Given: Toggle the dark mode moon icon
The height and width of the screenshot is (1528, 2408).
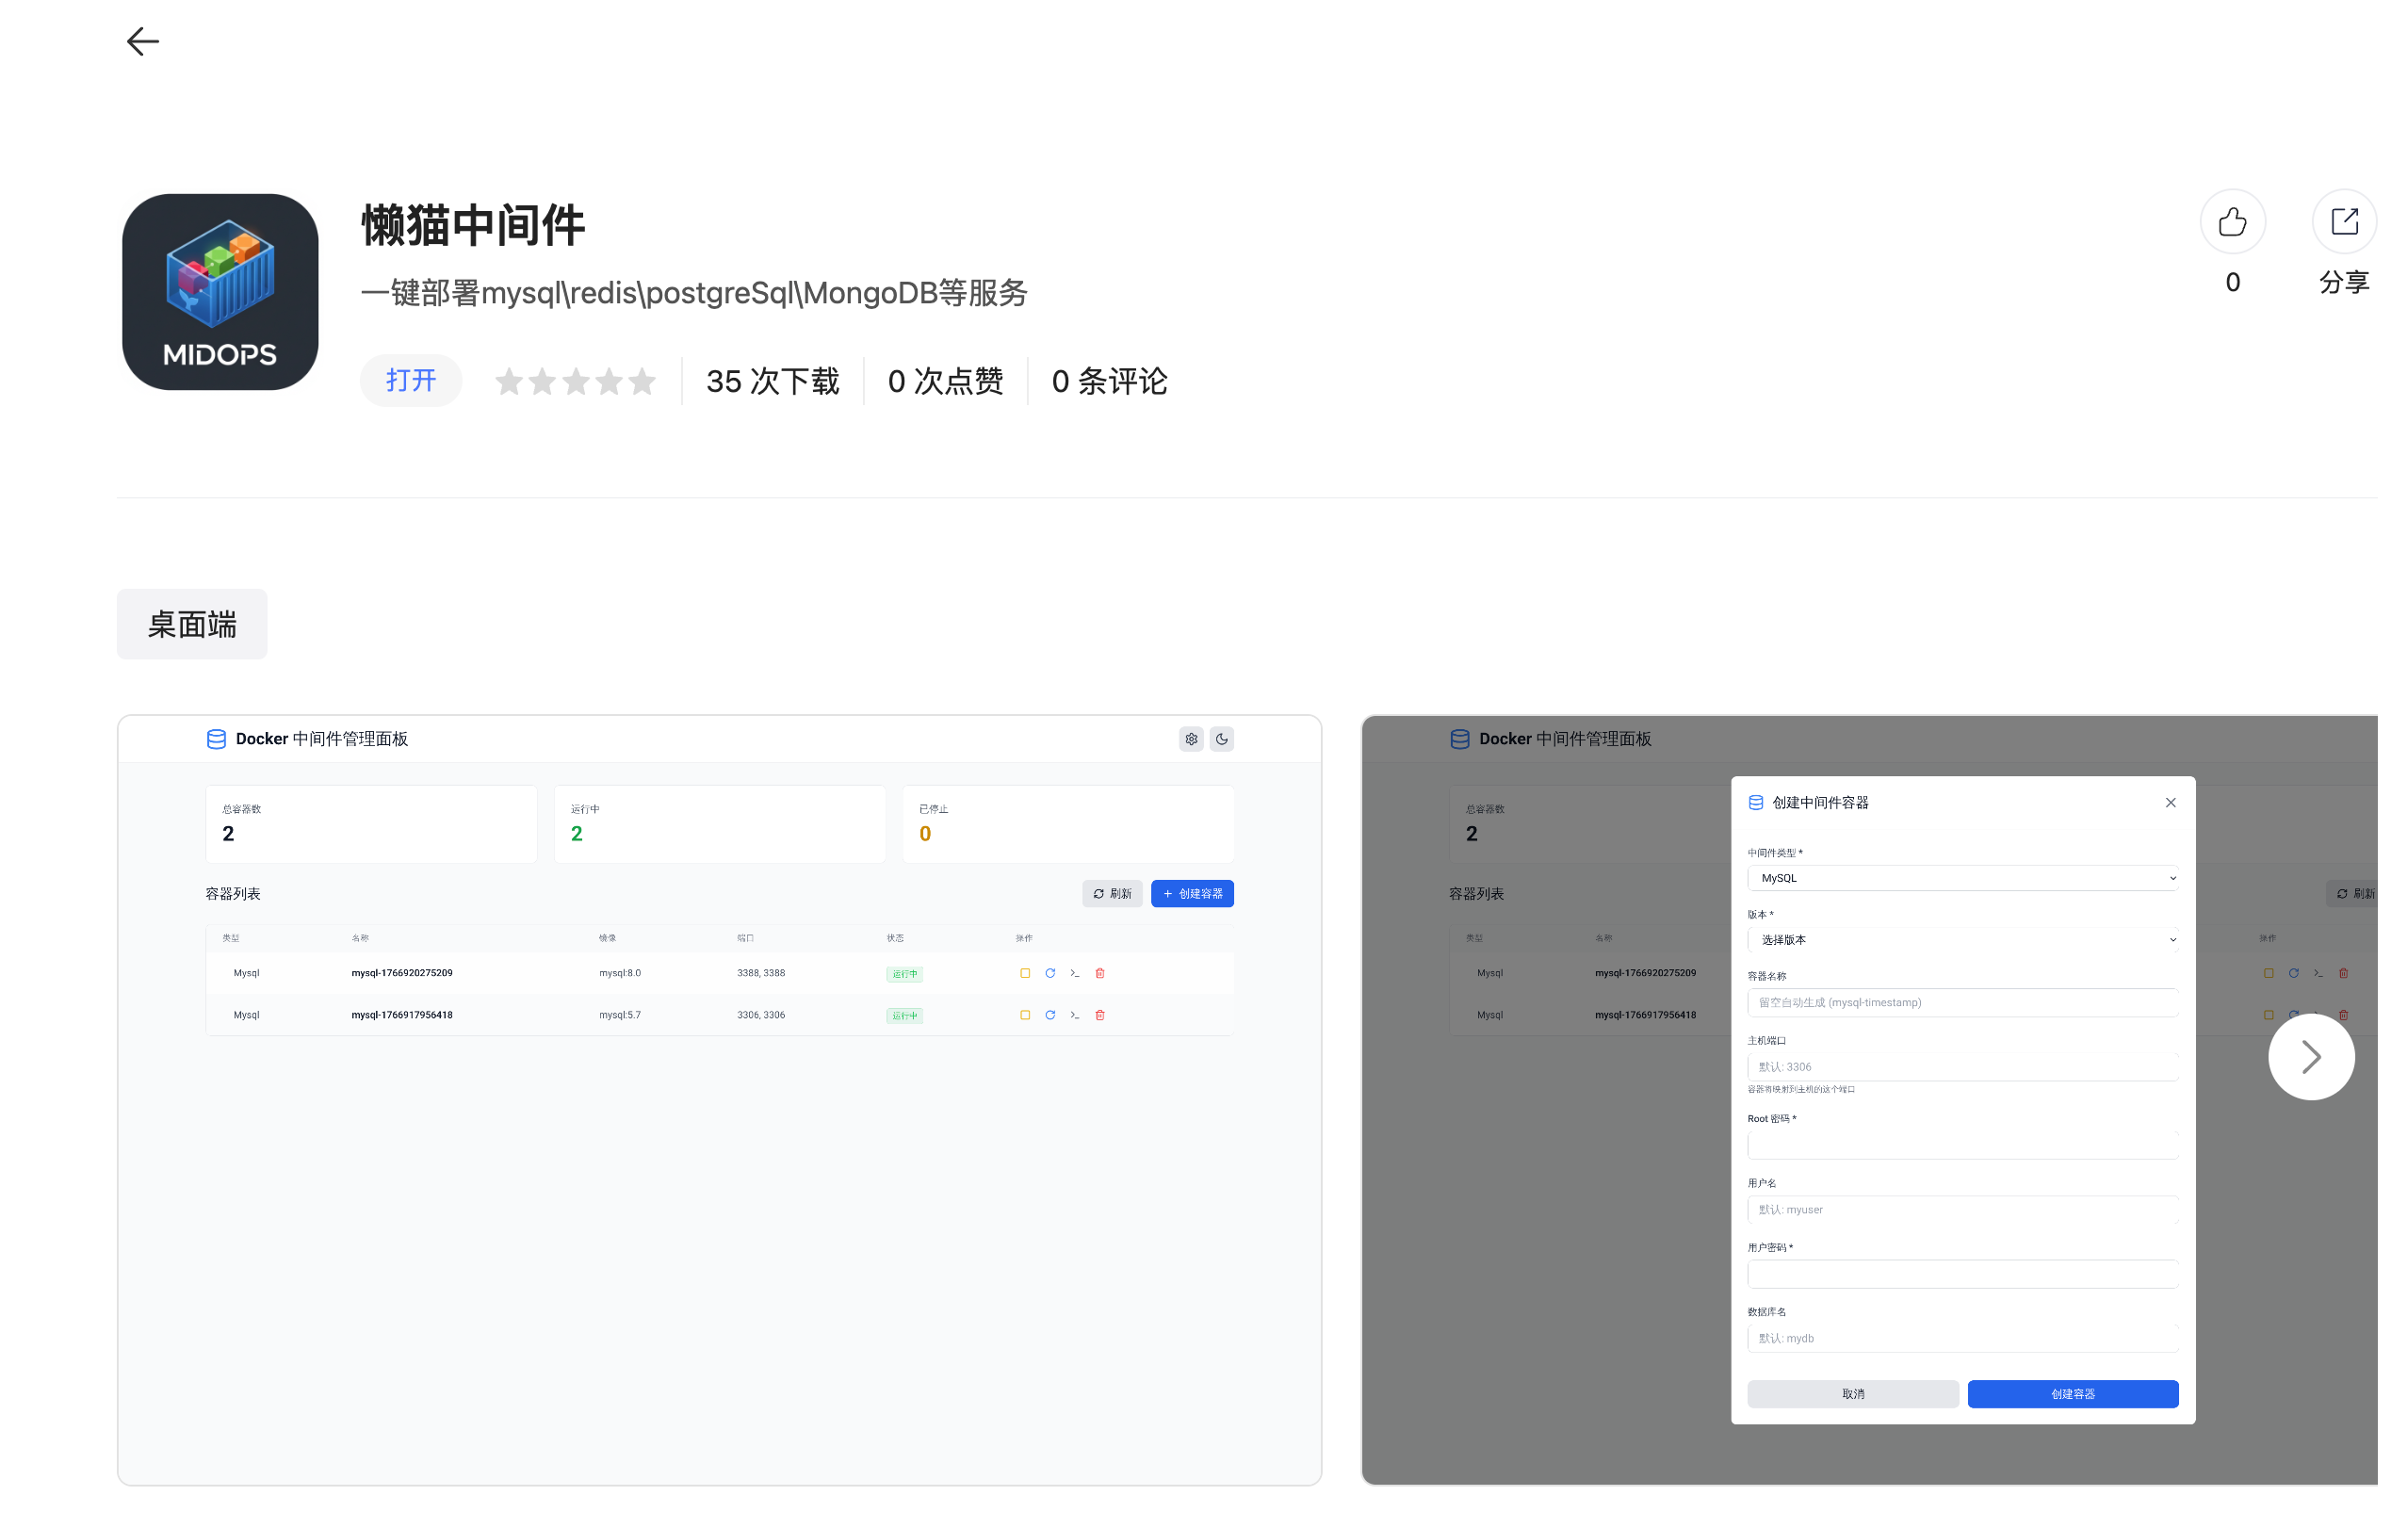Looking at the screenshot, I should pos(1221,739).
